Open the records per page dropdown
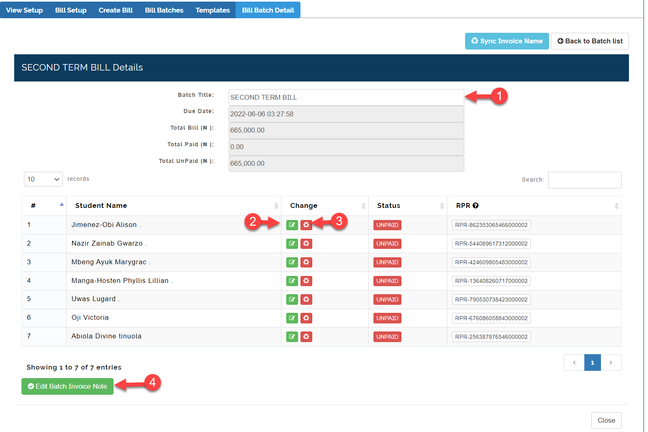 [43, 179]
